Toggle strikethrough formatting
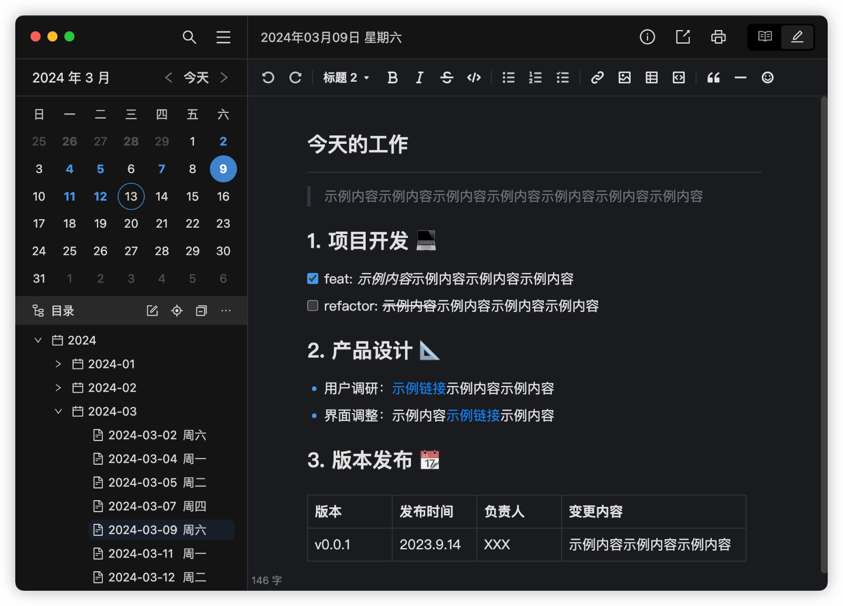Image resolution: width=843 pixels, height=606 pixels. tap(446, 77)
